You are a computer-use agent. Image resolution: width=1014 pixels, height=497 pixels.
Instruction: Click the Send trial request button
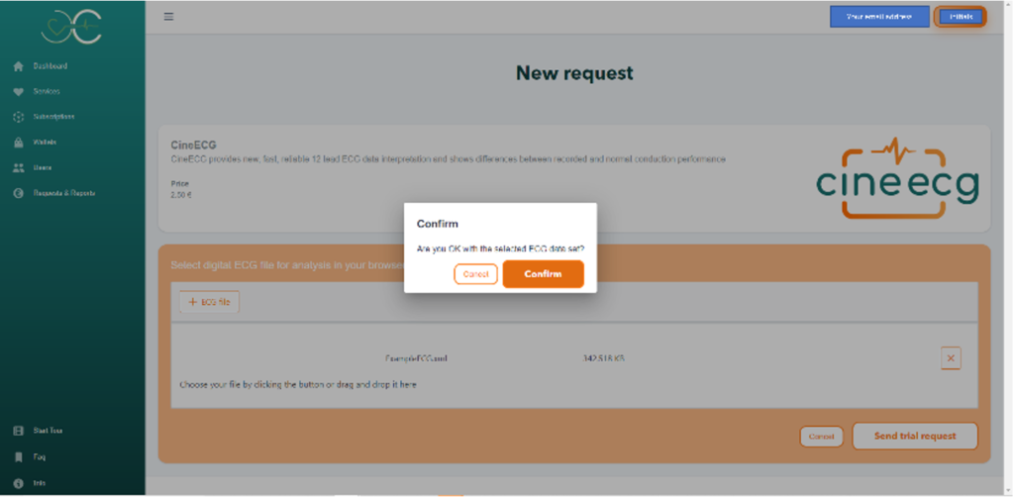915,437
